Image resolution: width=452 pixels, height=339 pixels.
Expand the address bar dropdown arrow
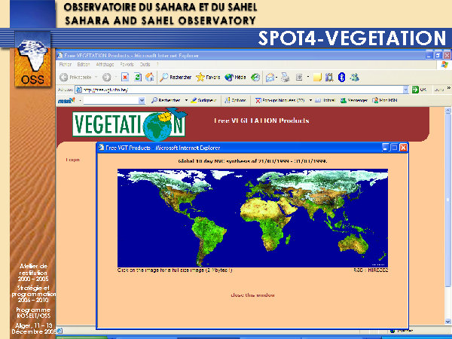pos(405,90)
